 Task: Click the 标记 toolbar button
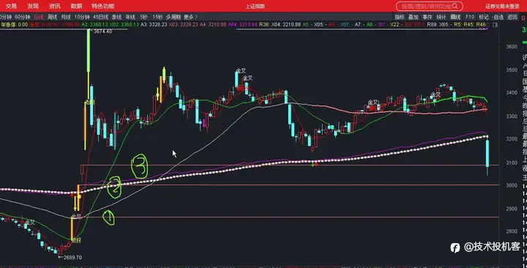(483, 17)
